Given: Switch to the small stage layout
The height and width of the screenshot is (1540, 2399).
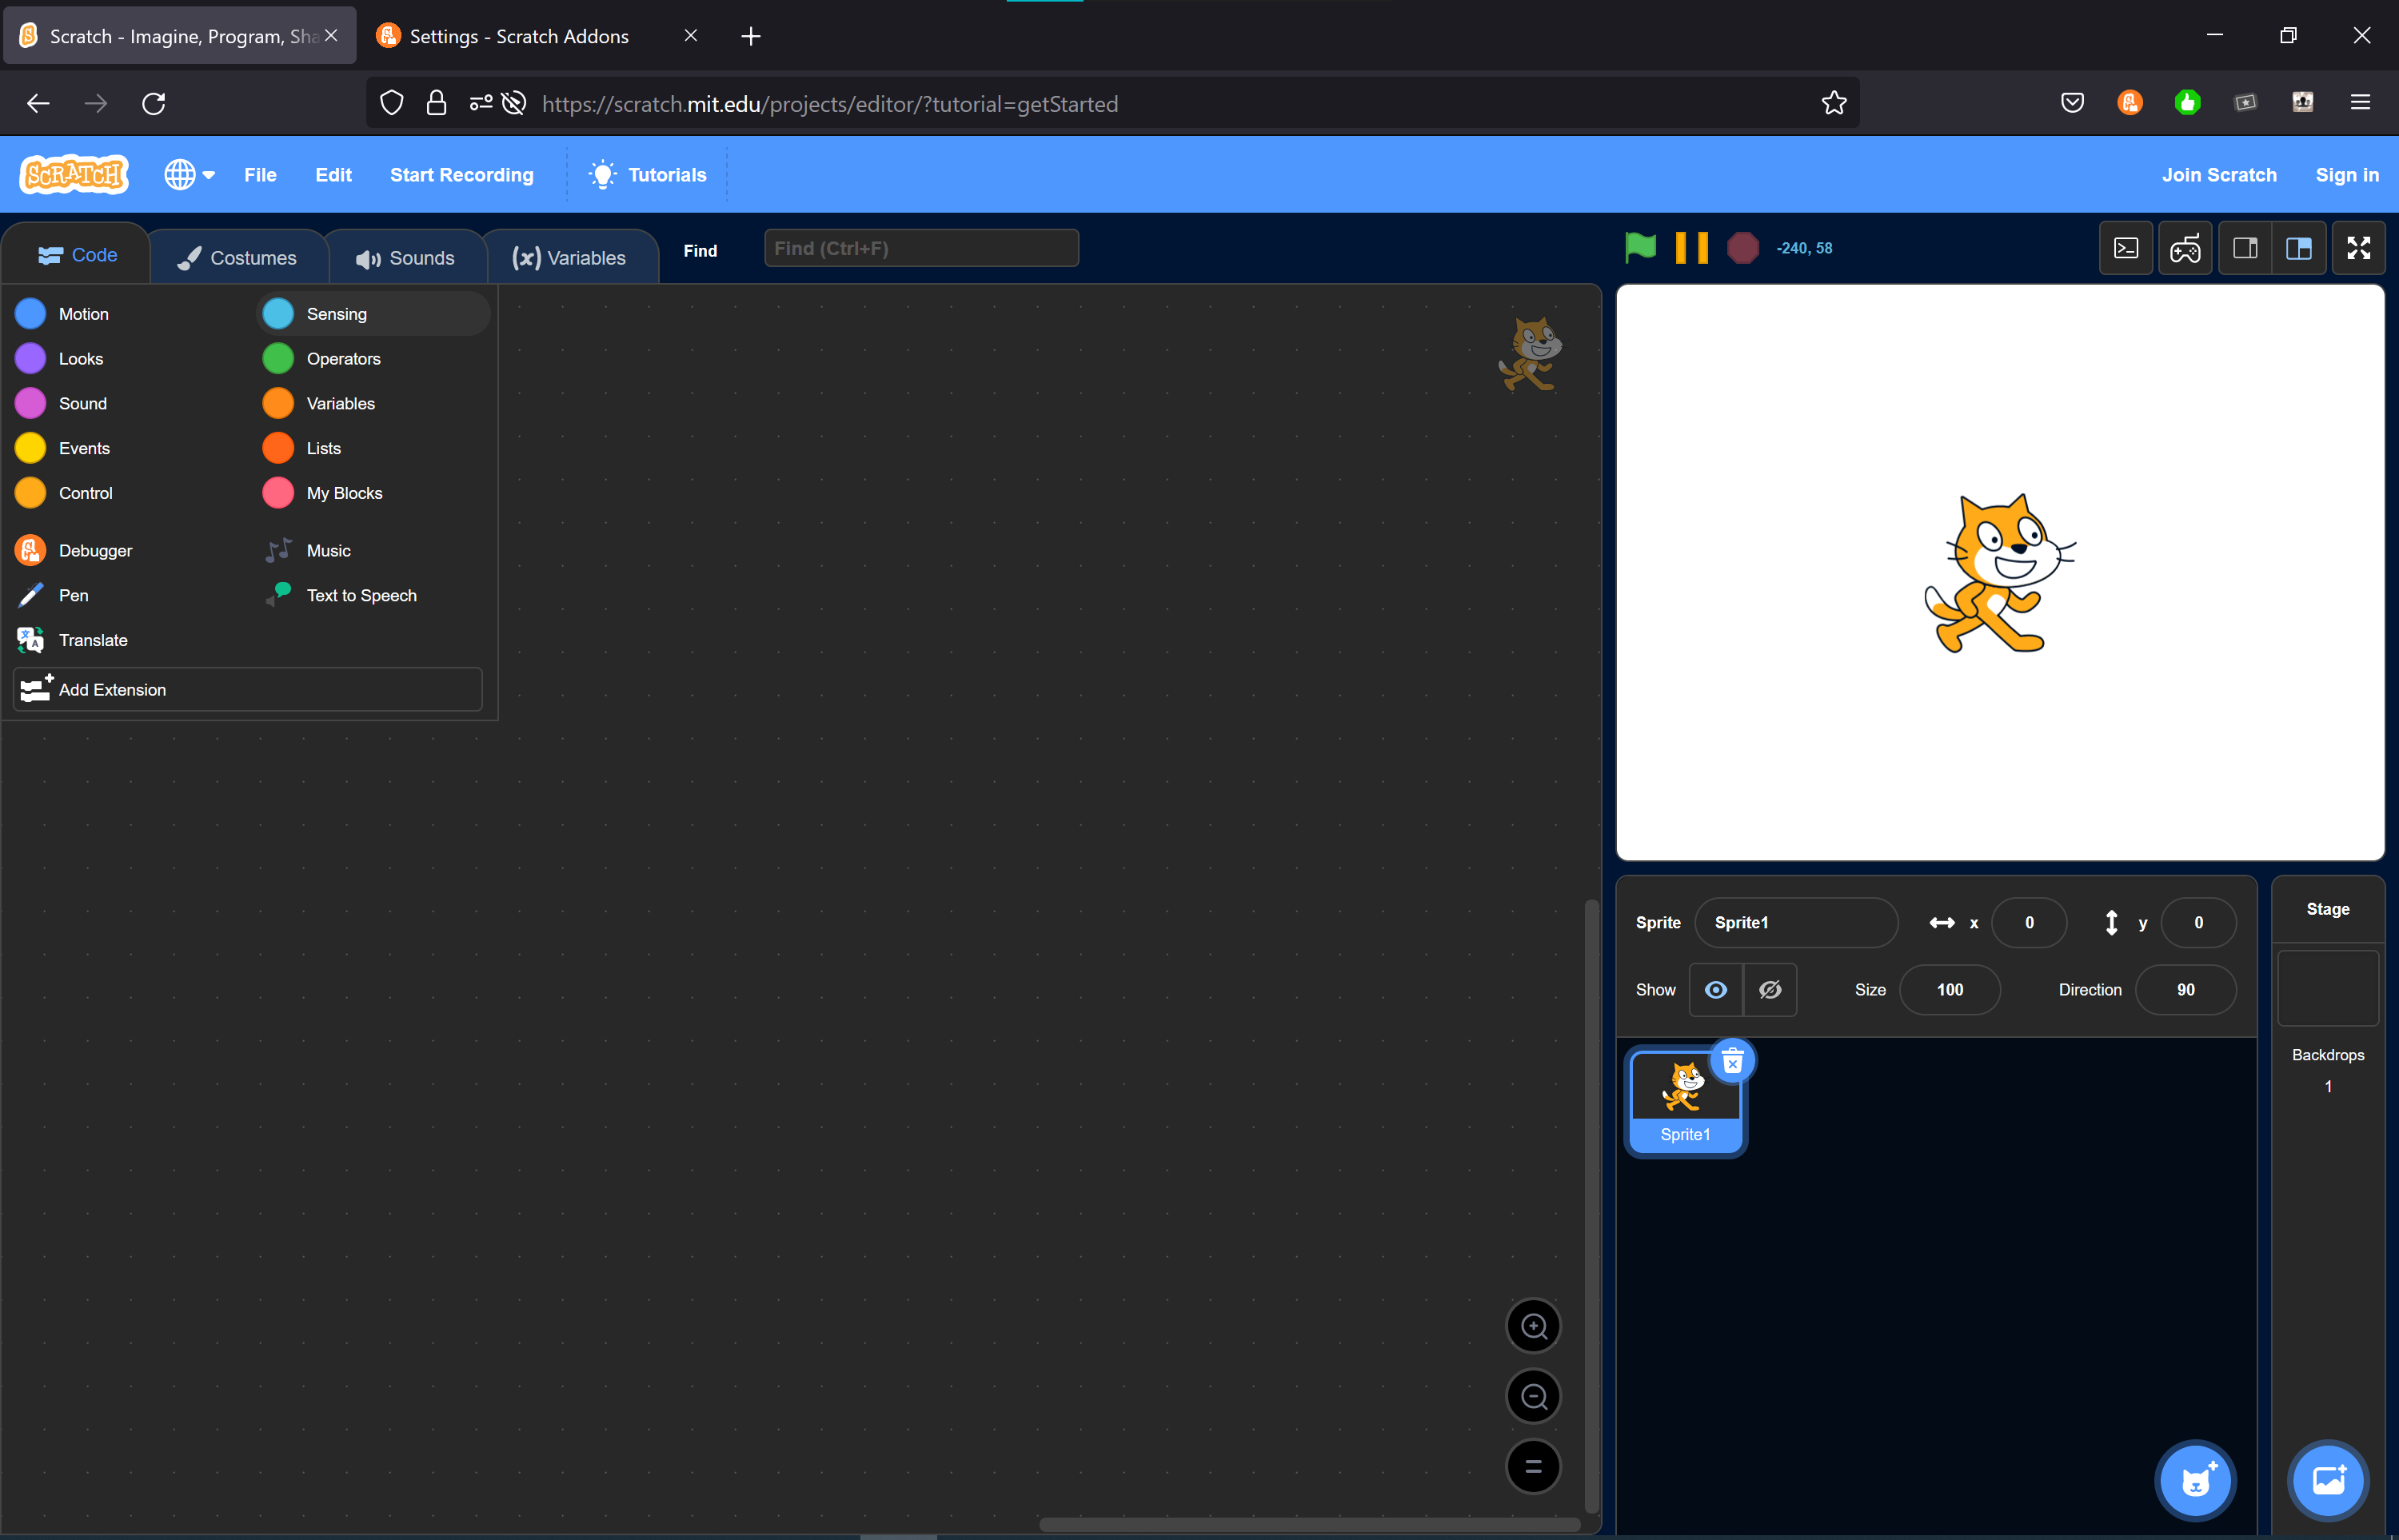Looking at the screenshot, I should tap(2245, 248).
